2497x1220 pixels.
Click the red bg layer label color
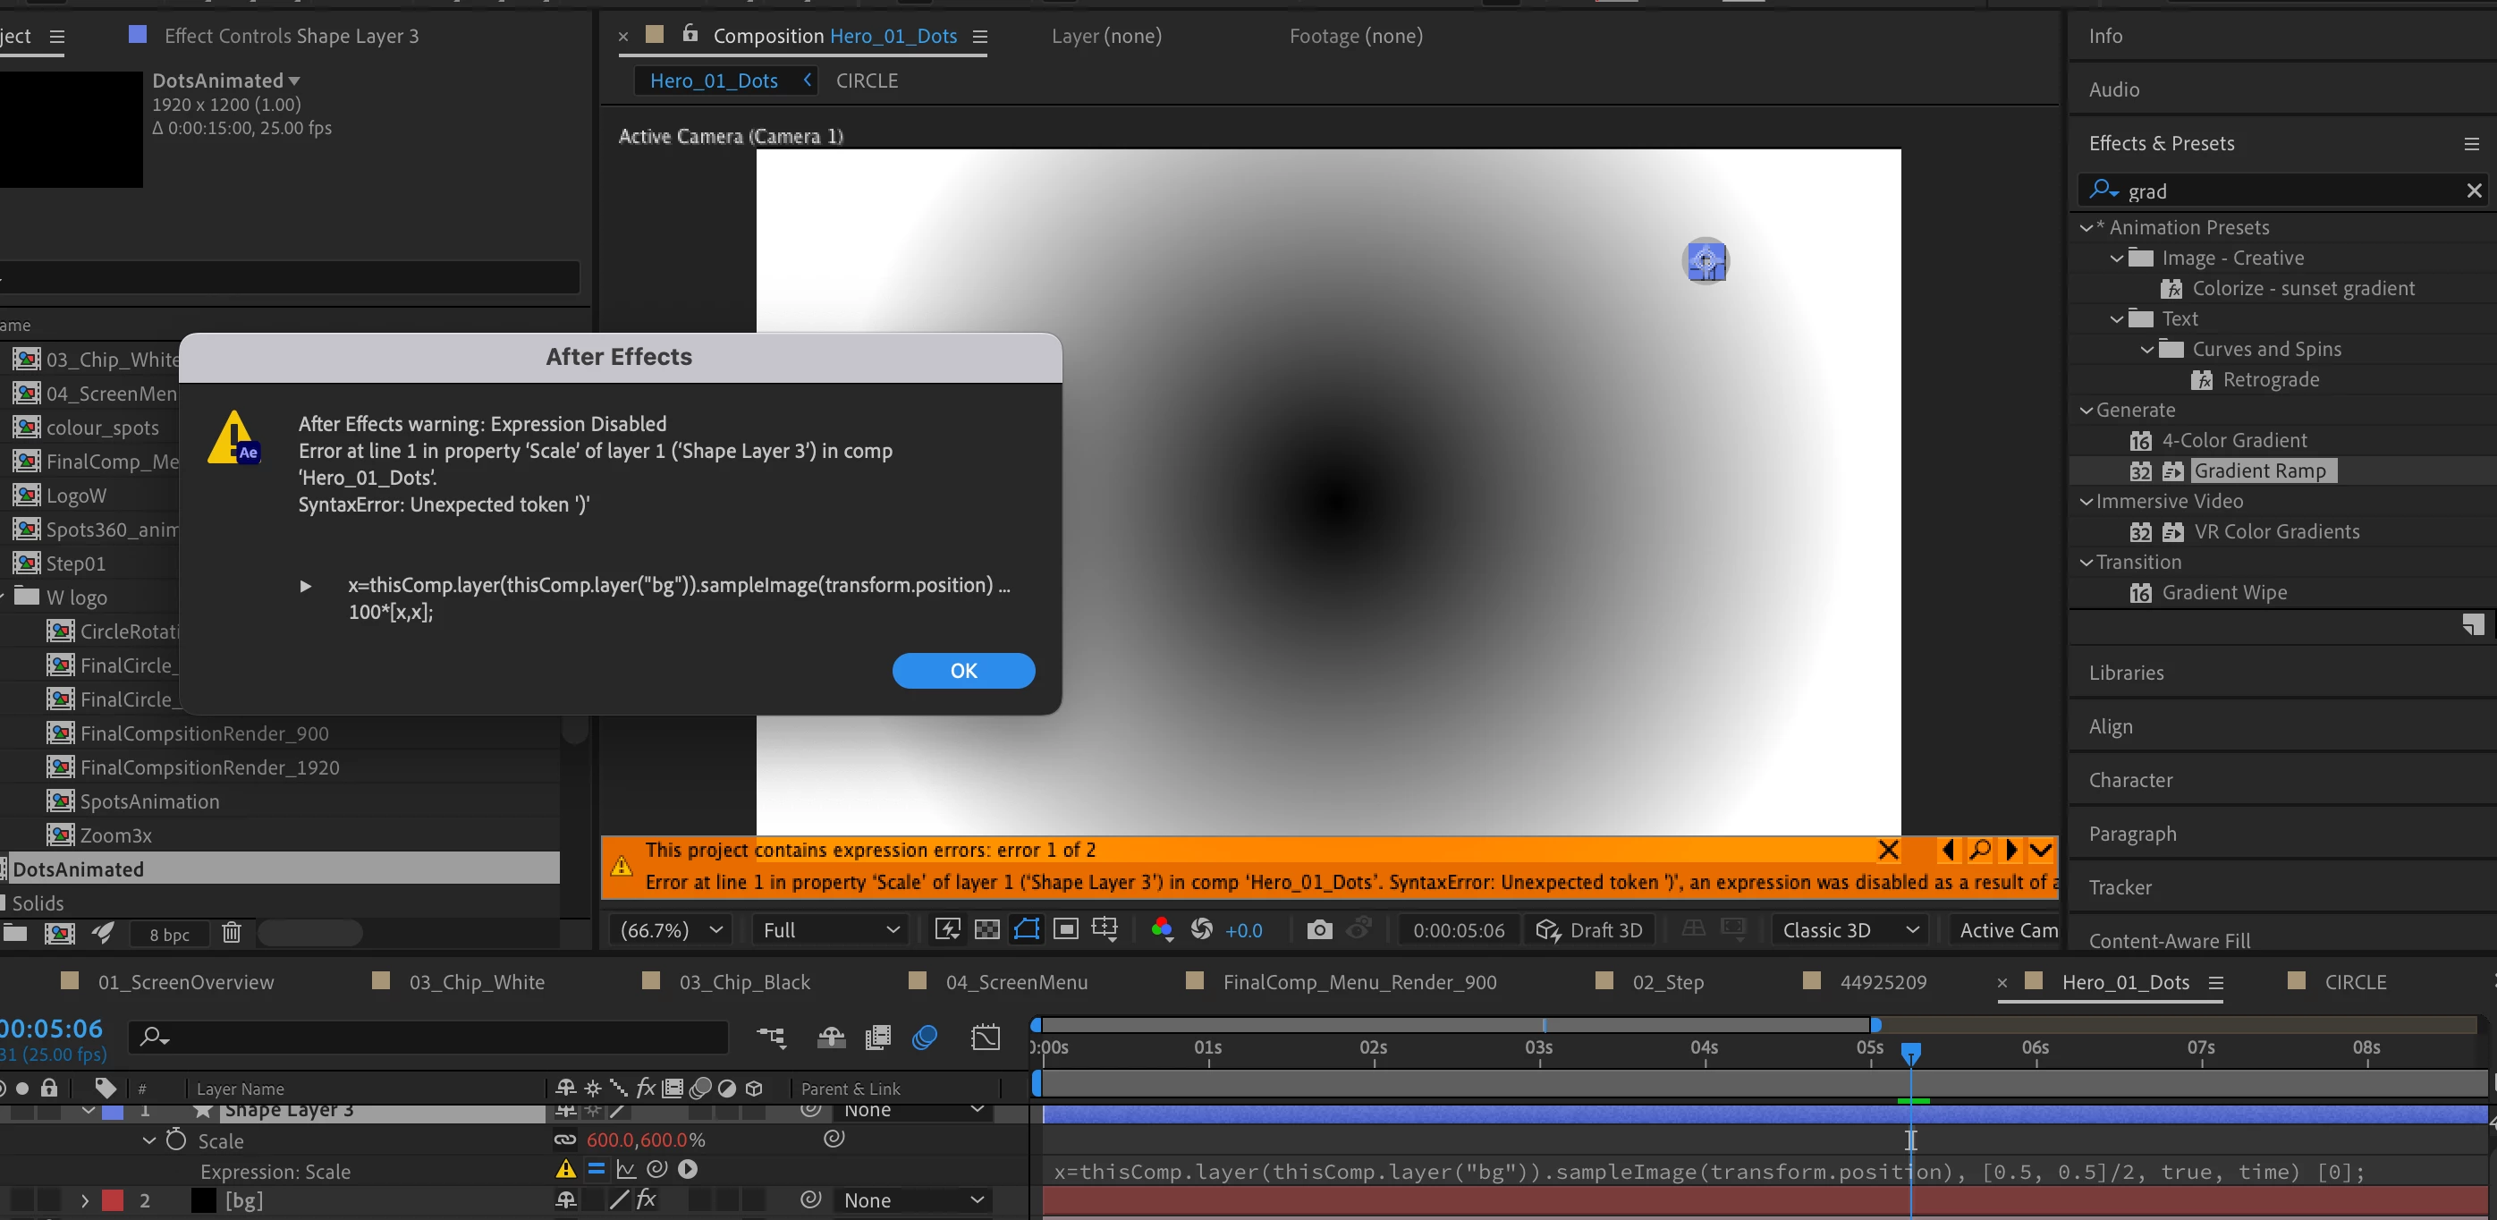tap(113, 1200)
